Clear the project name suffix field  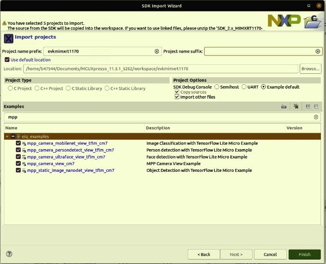[x=318, y=51]
